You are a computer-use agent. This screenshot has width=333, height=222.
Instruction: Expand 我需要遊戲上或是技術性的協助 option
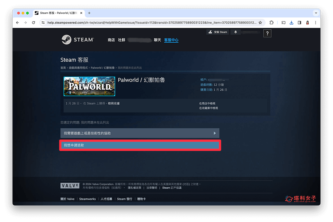point(140,133)
